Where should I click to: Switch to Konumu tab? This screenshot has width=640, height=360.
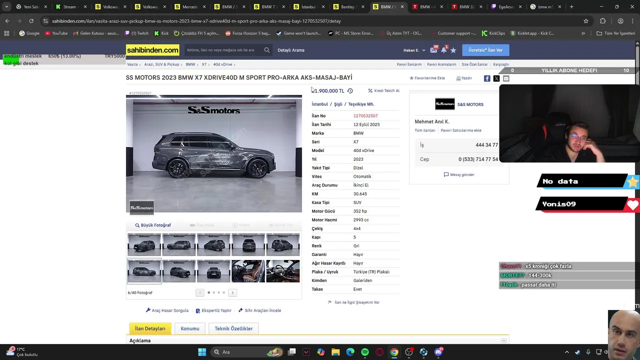(x=190, y=328)
